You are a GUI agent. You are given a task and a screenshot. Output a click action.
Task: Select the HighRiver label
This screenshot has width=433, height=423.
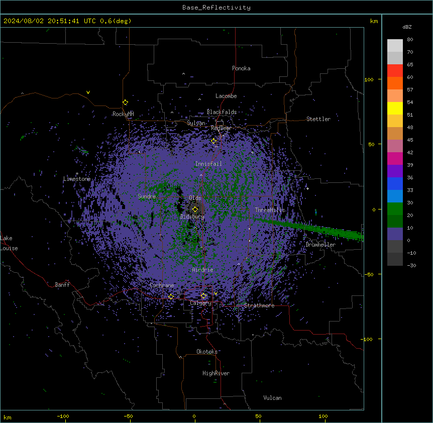216,373
